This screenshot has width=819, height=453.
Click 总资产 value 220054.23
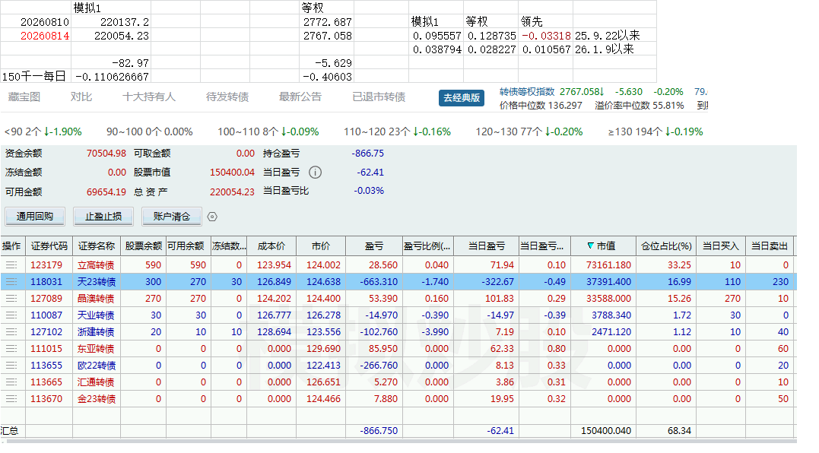pos(232,192)
